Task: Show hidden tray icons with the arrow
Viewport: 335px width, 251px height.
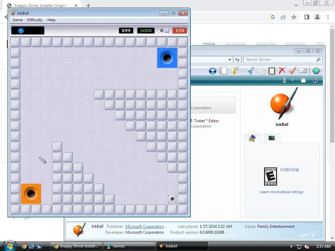Action: coord(291,246)
